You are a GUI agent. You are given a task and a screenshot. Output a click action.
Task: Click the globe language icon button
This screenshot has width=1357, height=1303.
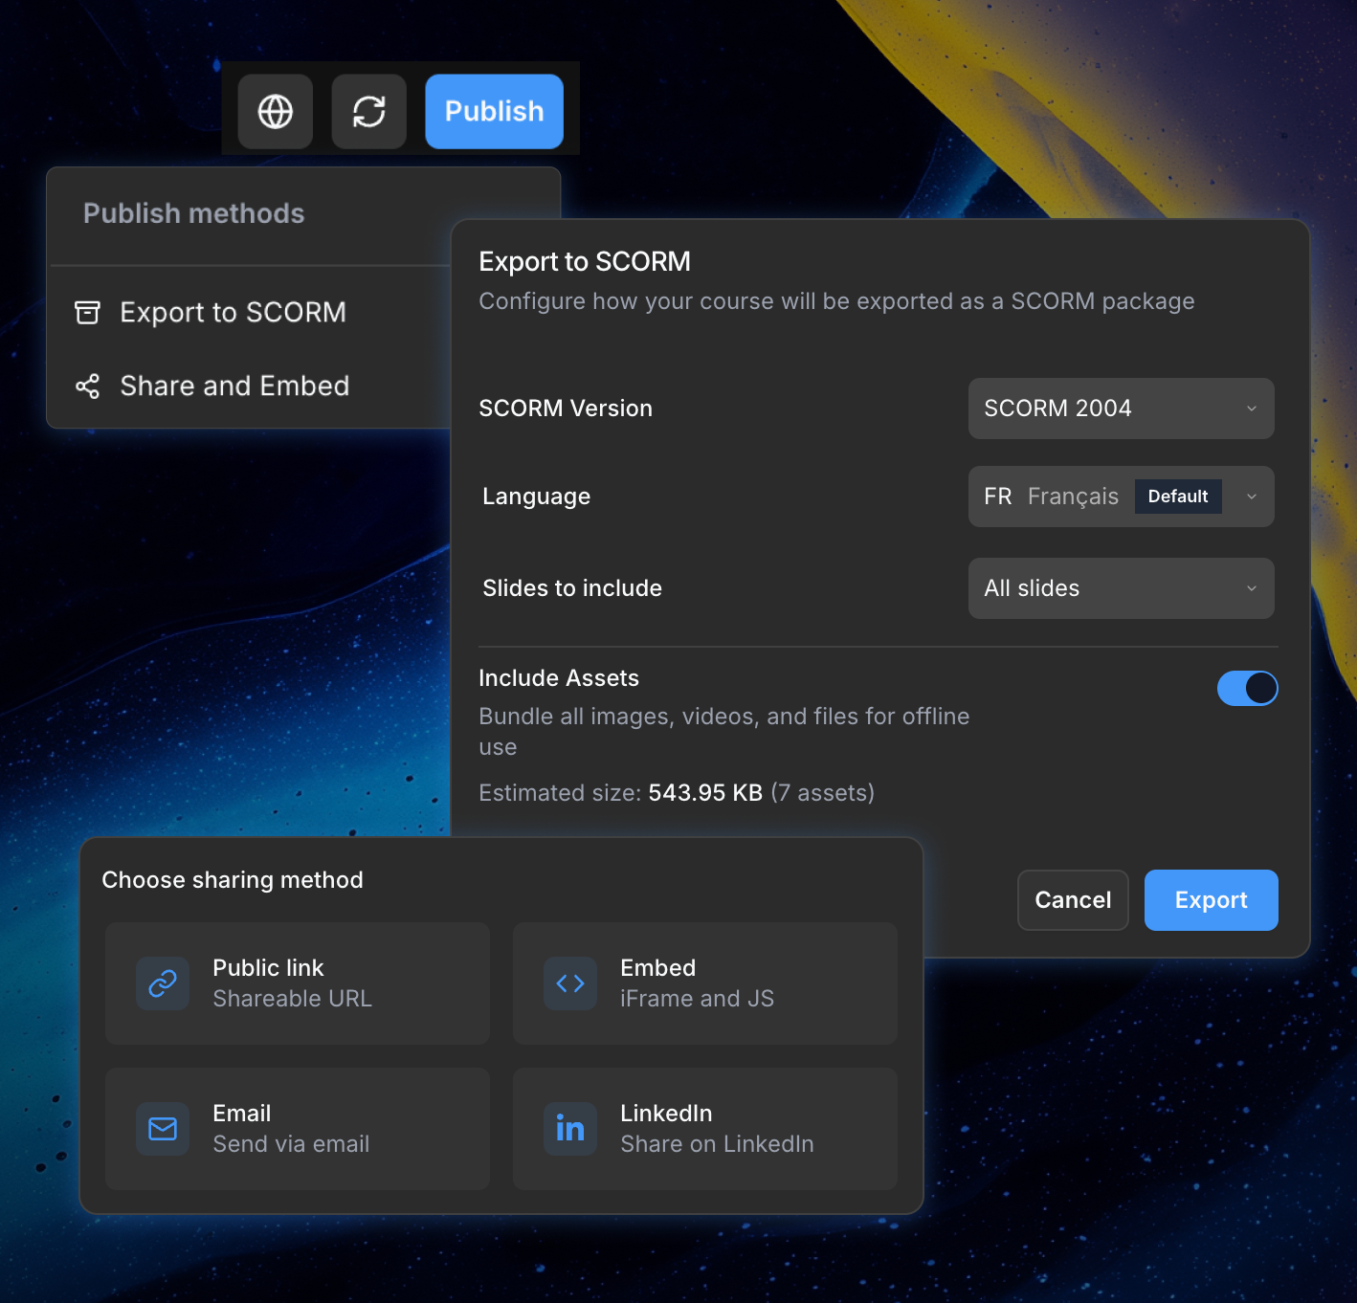[x=276, y=112]
